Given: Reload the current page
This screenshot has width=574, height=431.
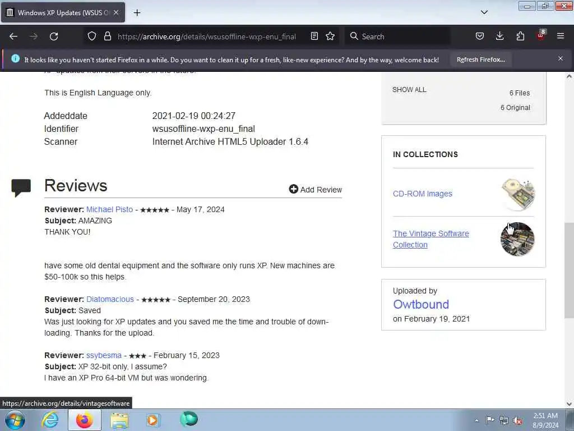Looking at the screenshot, I should point(54,36).
